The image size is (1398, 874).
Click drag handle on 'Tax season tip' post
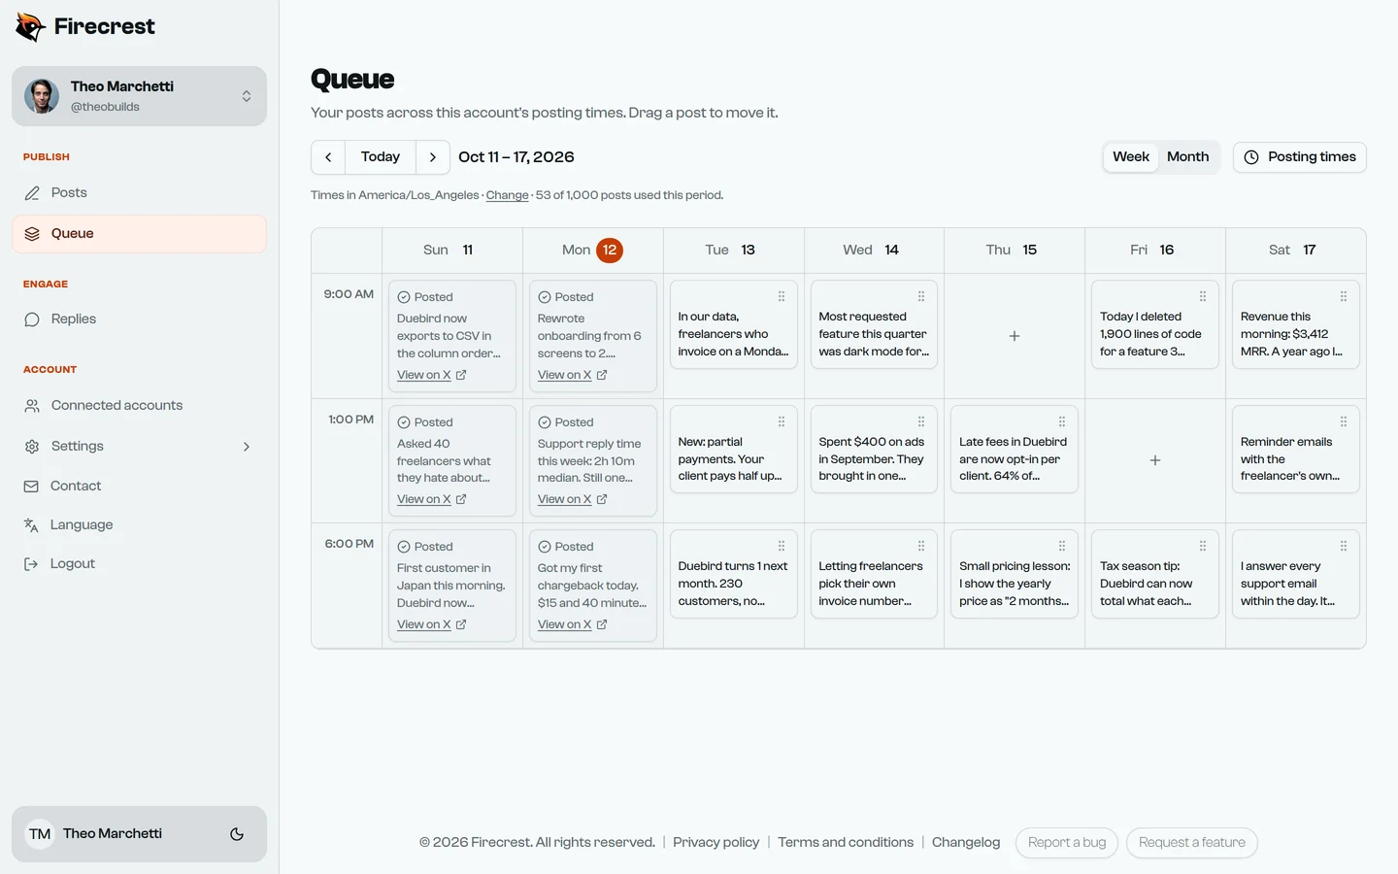pos(1203,546)
